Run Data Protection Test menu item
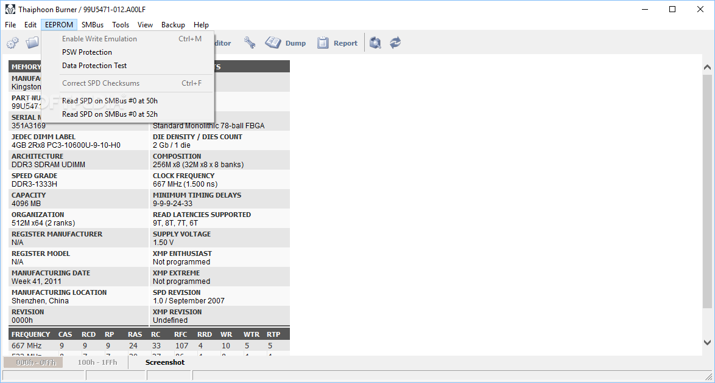 [128, 66]
